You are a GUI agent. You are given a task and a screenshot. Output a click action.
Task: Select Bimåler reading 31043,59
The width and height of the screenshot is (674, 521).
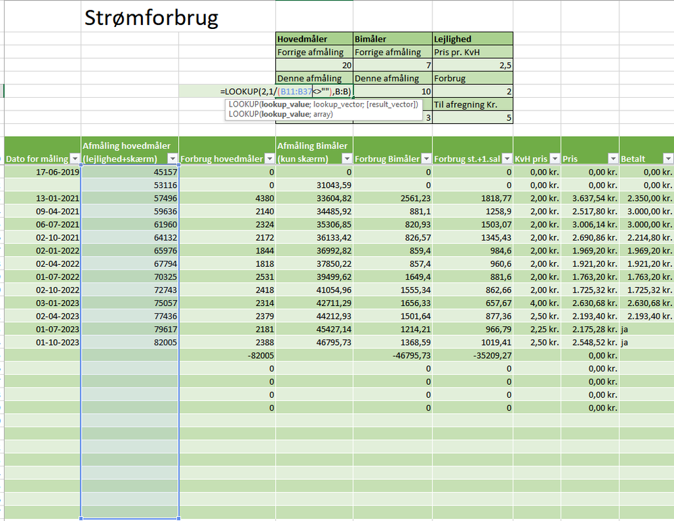click(x=314, y=185)
